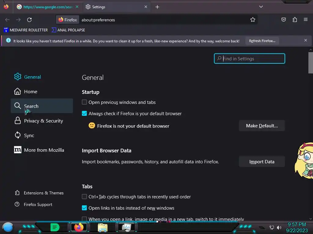Image resolution: width=313 pixels, height=234 pixels.
Task: Click the Home house icon in sidebar
Action: (x=17, y=91)
